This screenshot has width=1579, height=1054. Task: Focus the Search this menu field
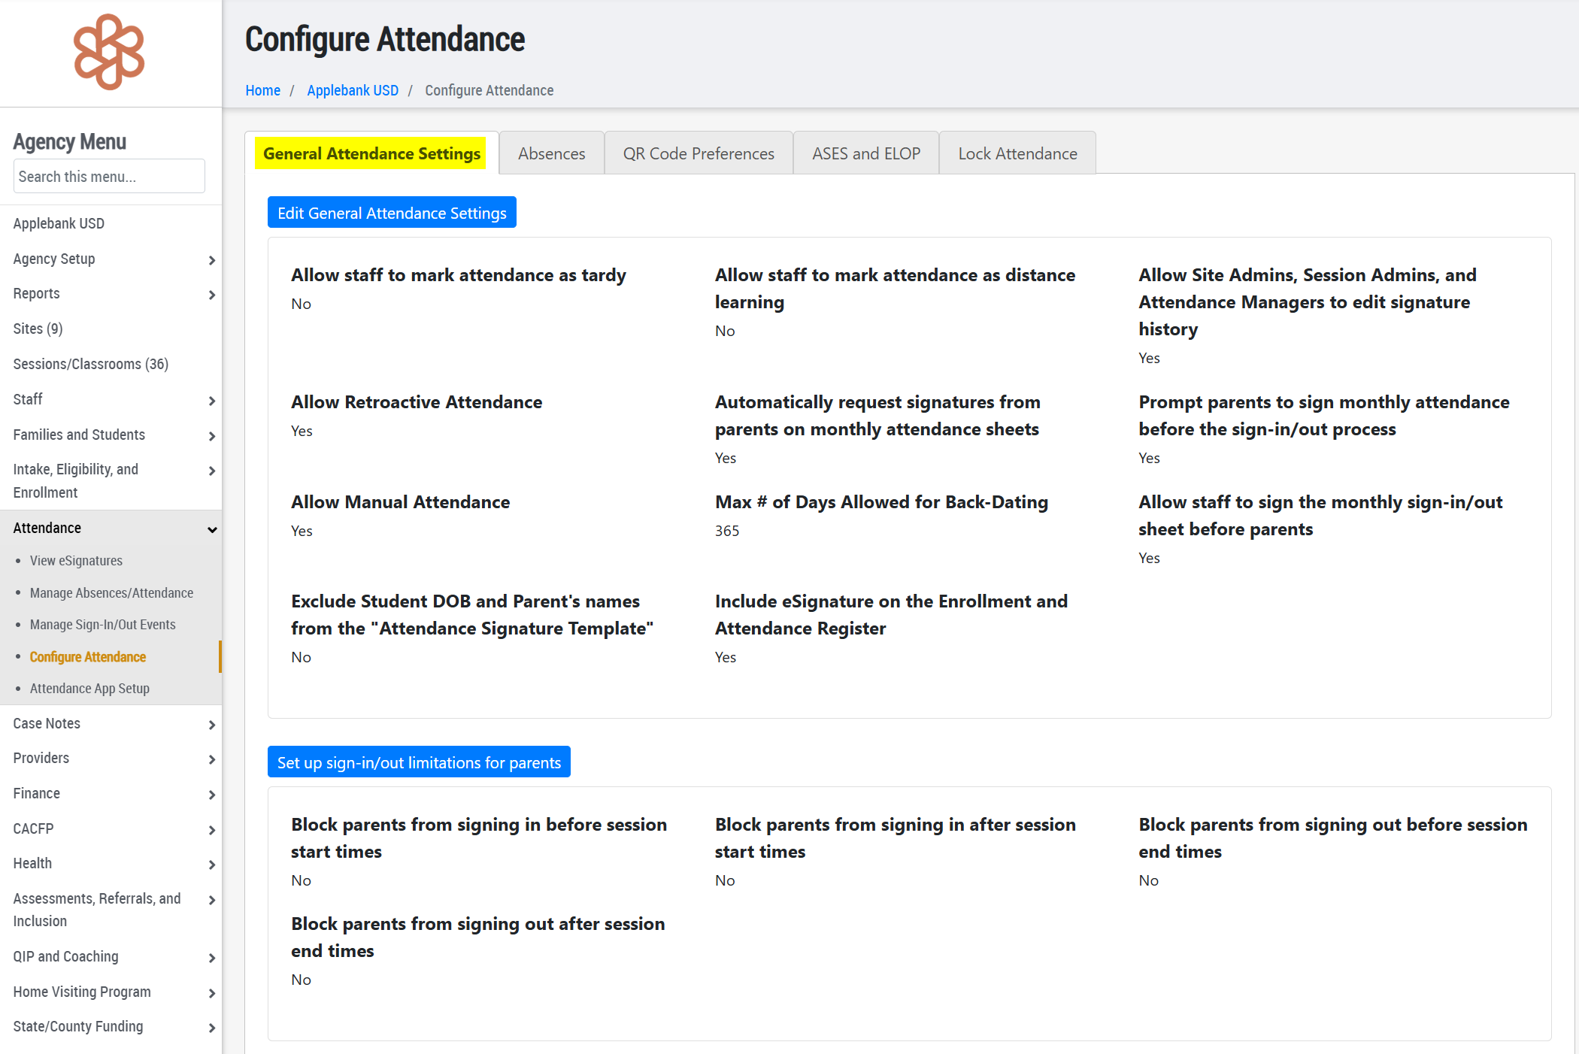tap(109, 177)
